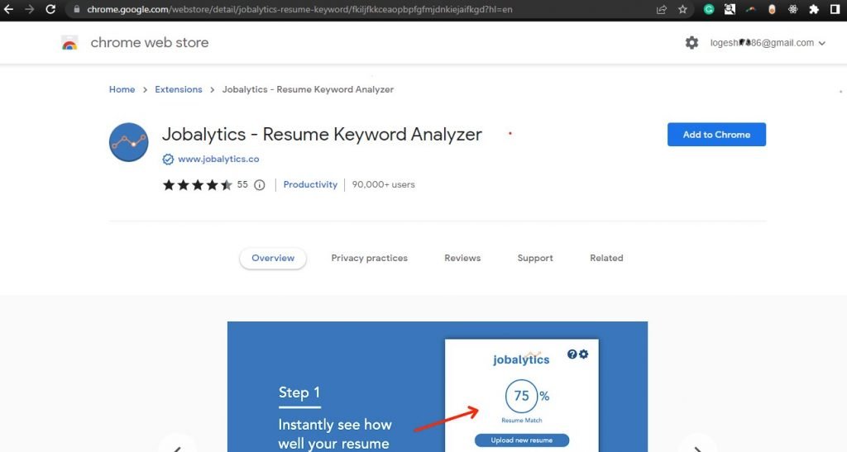Screen dimensions: 847x452
Task: Click the Jobalytics - Resume Keyword Analyzer breadcrumb text
Action: (308, 89)
